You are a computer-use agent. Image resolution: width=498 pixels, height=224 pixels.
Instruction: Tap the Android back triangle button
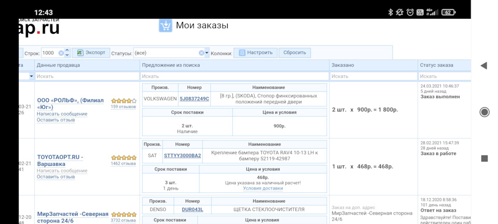(x=483, y=66)
